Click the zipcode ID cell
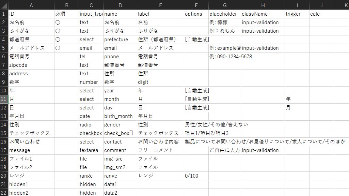 tap(18, 65)
